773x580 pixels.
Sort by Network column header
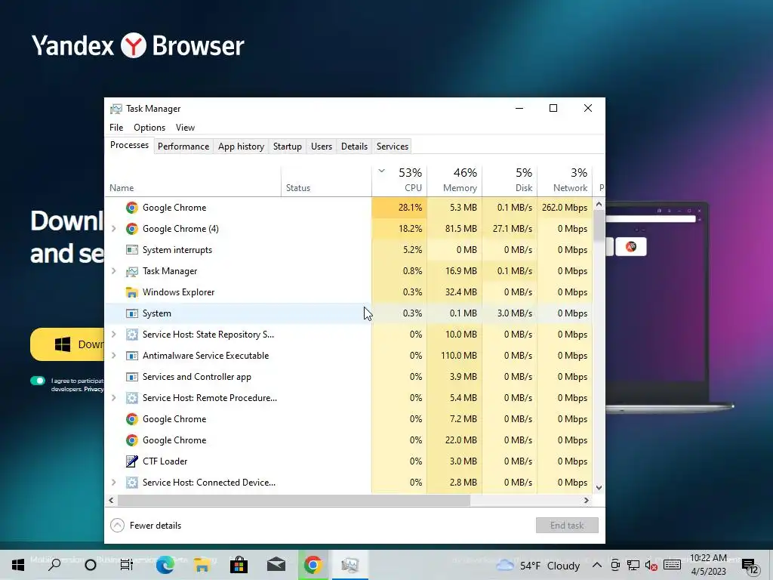click(565, 180)
